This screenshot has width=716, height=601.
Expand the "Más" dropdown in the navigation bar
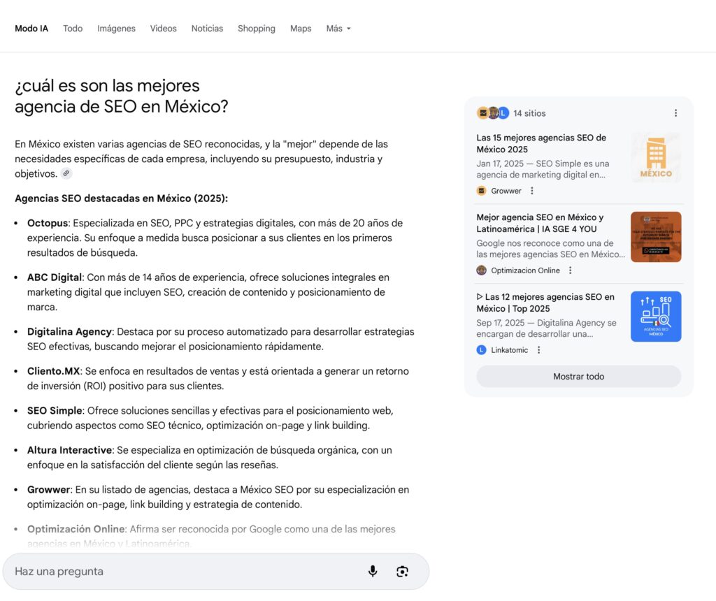tap(338, 29)
